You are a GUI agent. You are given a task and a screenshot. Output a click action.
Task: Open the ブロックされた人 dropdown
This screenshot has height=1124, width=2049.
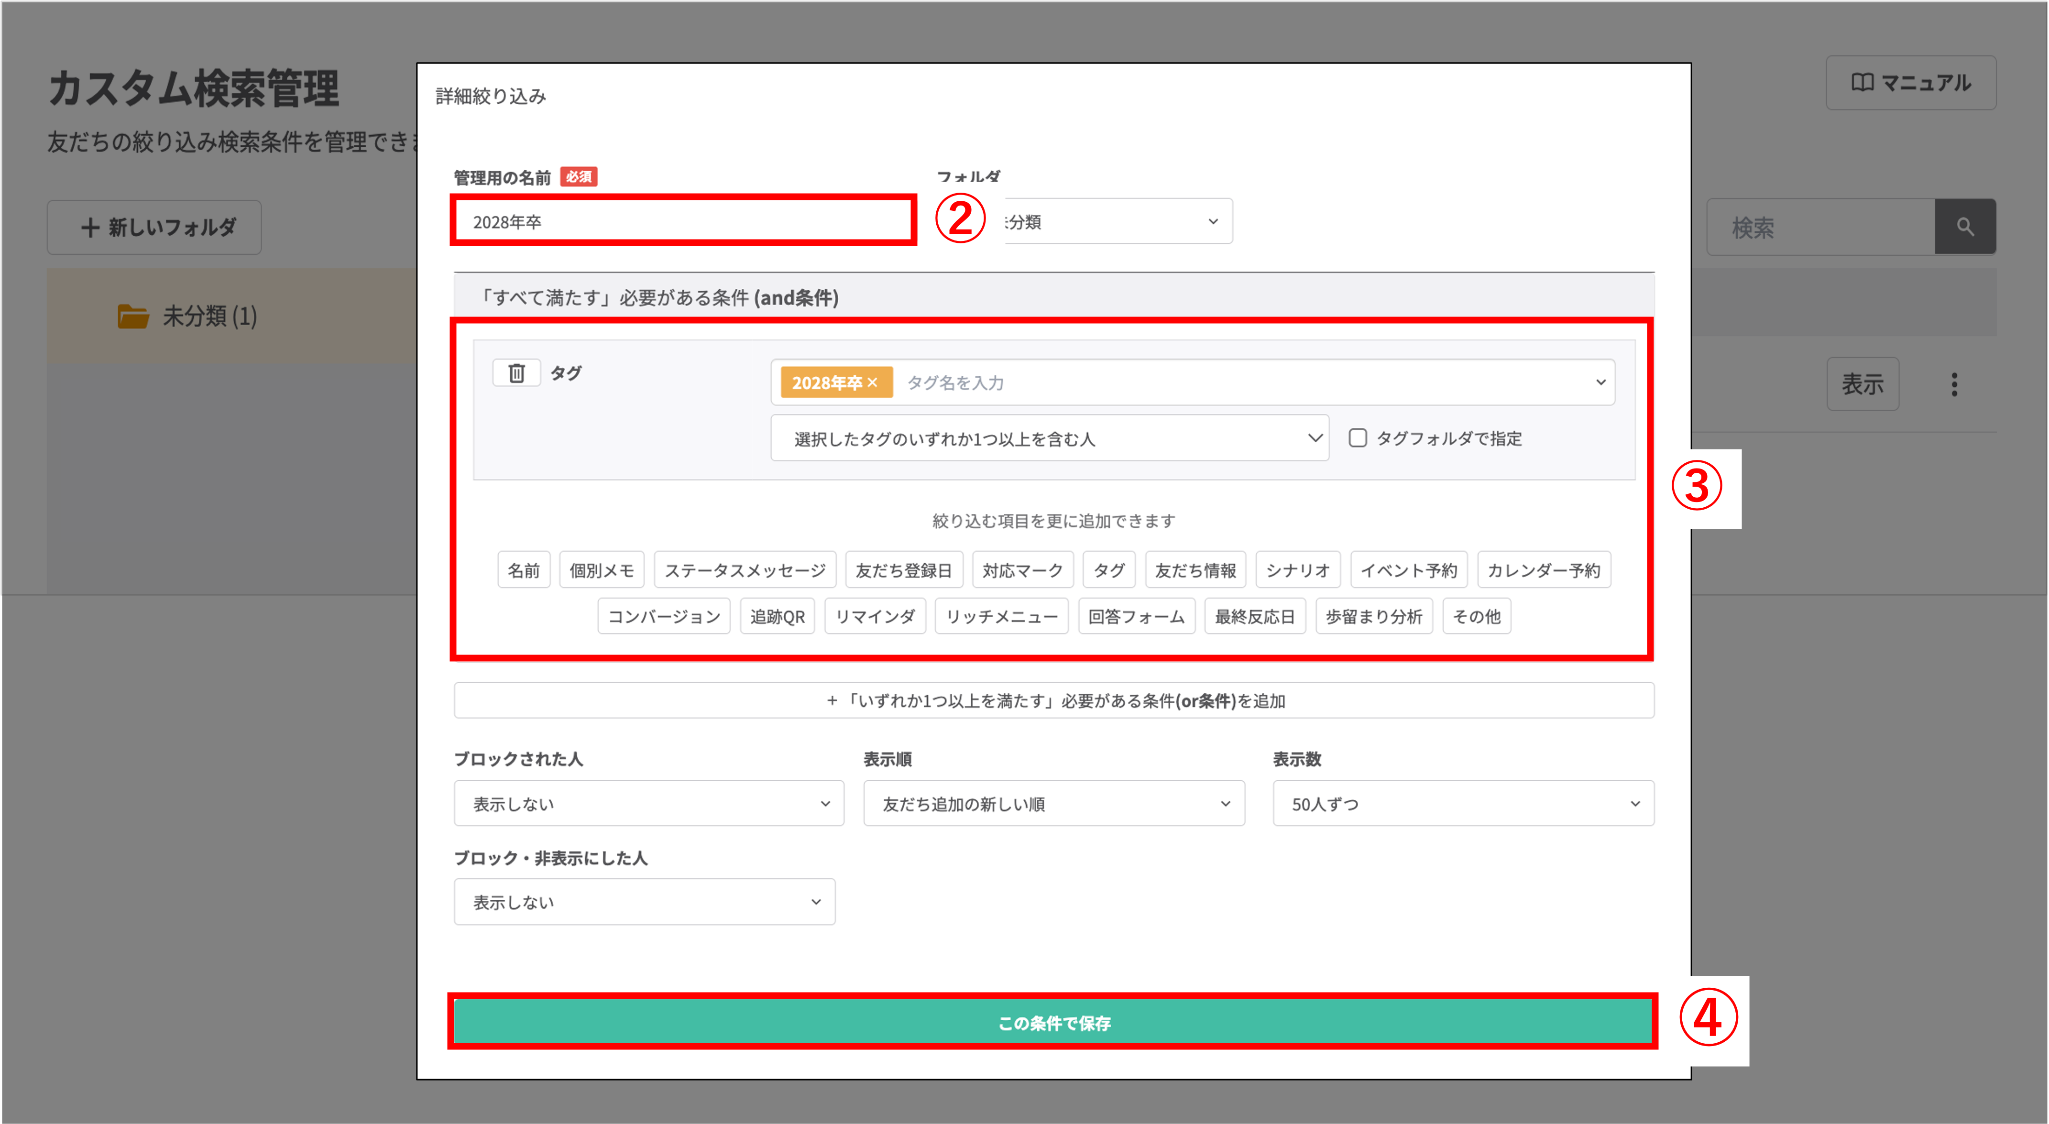tap(648, 803)
